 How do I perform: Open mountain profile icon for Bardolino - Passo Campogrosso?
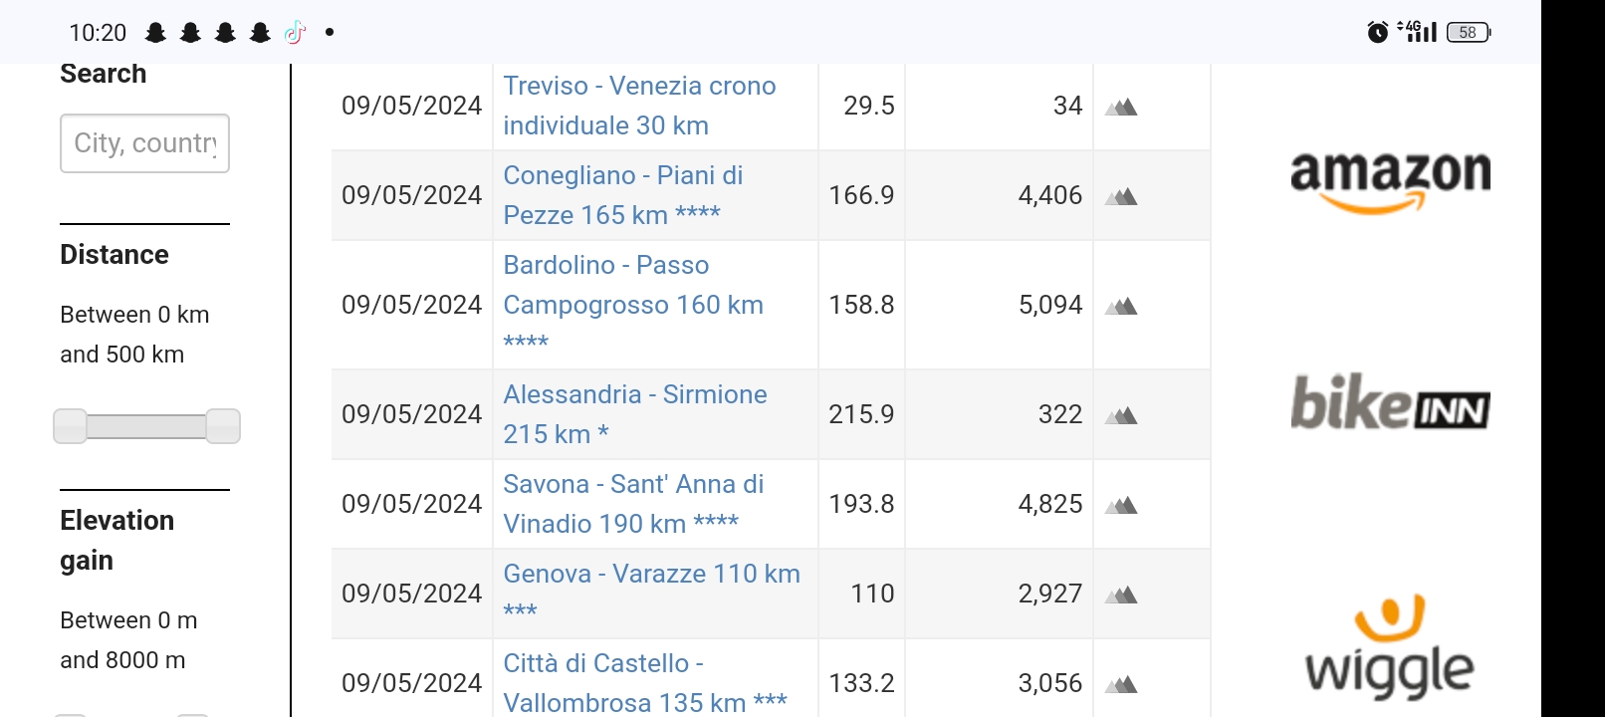coord(1121,306)
